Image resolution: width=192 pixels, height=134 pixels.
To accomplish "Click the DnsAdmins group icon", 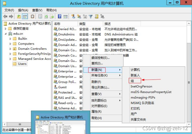I will click(55, 34).
